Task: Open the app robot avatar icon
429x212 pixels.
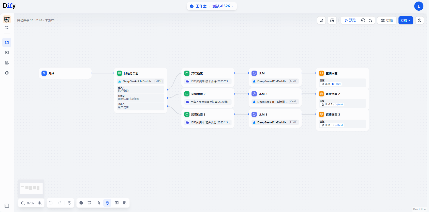Action: (7, 19)
